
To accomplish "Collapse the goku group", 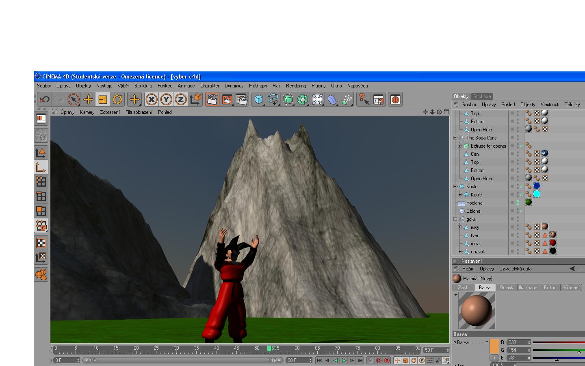I will [x=455, y=219].
